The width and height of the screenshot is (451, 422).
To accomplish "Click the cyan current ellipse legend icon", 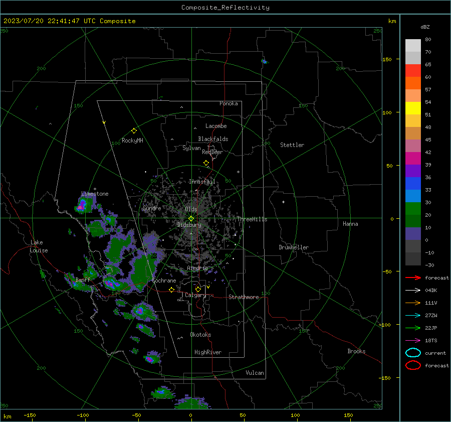I will (x=413, y=353).
